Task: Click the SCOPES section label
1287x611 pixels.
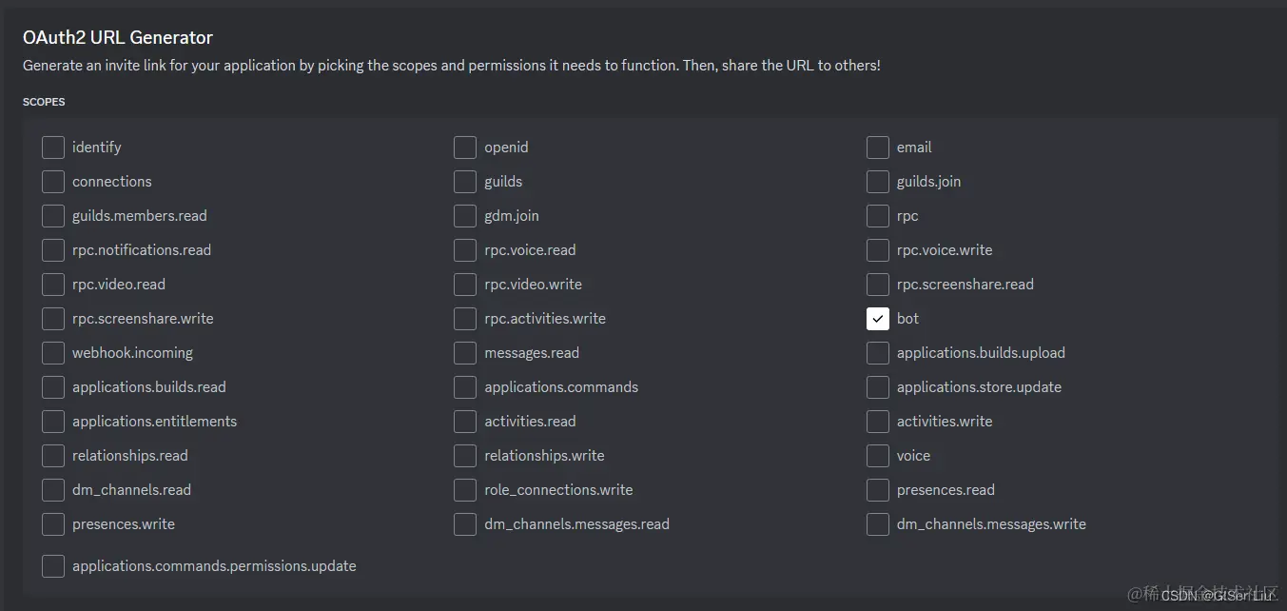Action: (x=44, y=102)
